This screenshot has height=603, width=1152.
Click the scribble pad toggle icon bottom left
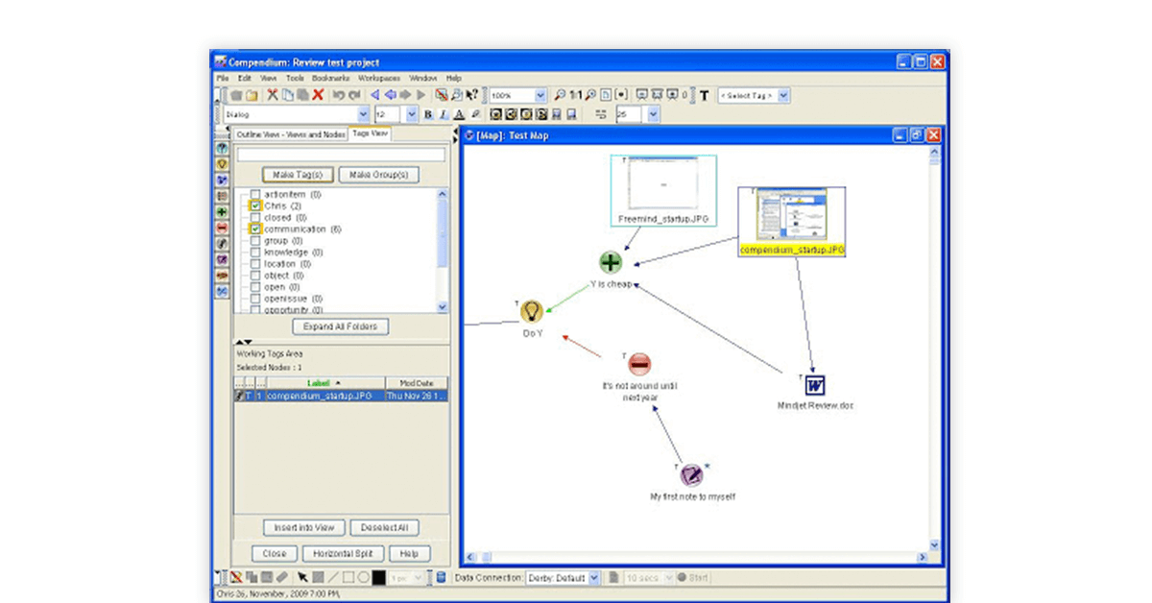tap(236, 578)
